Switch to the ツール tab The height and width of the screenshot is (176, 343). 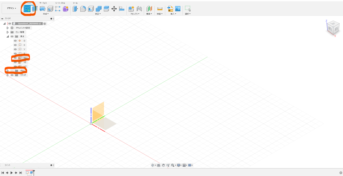[75, 3]
